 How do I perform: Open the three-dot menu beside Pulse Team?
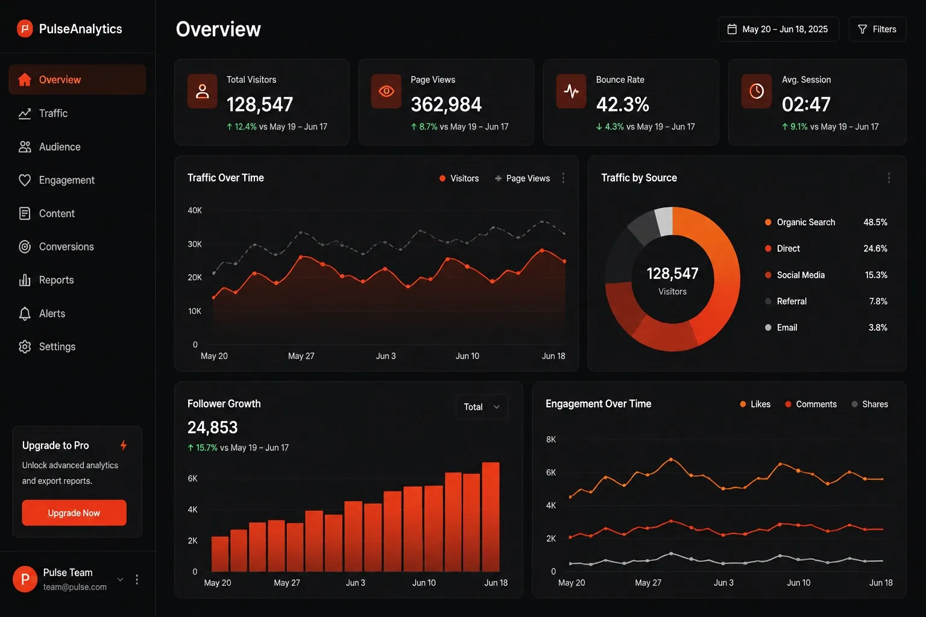(137, 579)
